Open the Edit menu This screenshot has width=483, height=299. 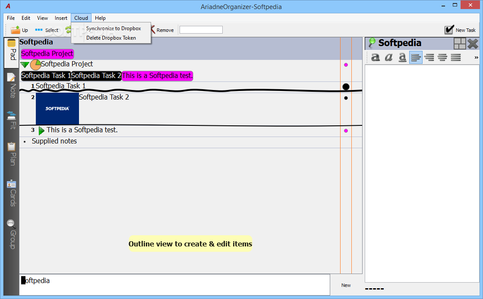pos(26,18)
